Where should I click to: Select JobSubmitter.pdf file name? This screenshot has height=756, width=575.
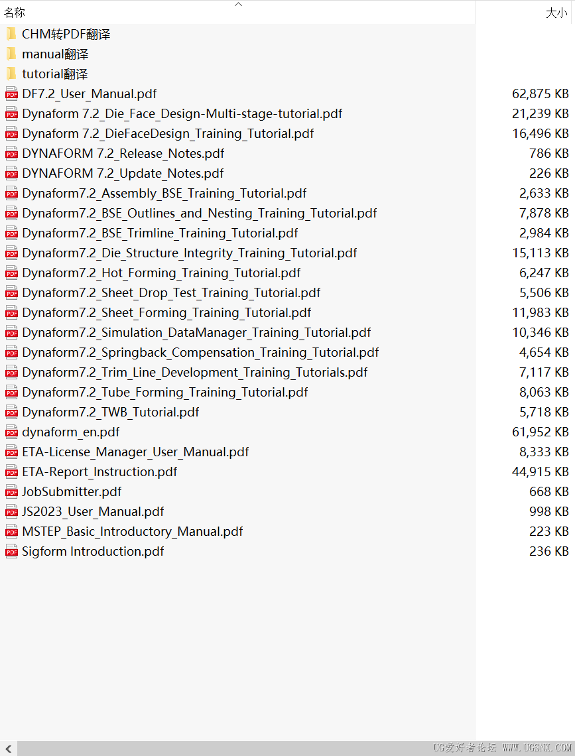click(x=72, y=491)
